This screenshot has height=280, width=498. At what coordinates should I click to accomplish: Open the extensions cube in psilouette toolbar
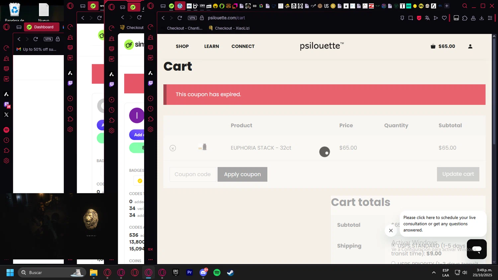pyautogui.click(x=465, y=18)
